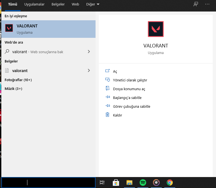The height and width of the screenshot is (188, 216).
Task: Click the magnifier icon next to valorant web search
Action: pyautogui.click(x=7, y=52)
